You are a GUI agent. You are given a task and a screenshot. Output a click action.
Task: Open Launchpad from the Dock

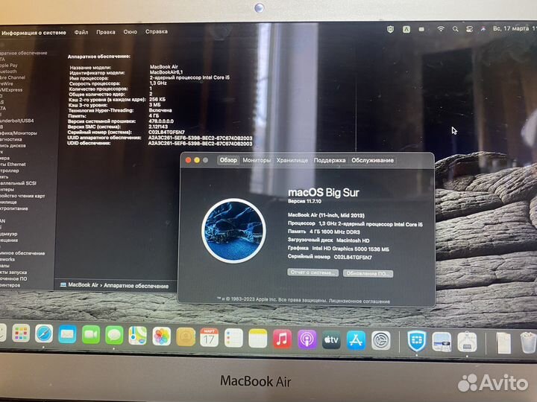pyautogui.click(x=21, y=334)
